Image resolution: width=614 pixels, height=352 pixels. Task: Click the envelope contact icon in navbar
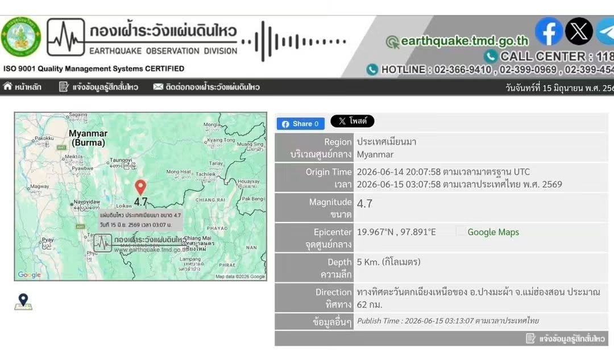click(x=158, y=87)
